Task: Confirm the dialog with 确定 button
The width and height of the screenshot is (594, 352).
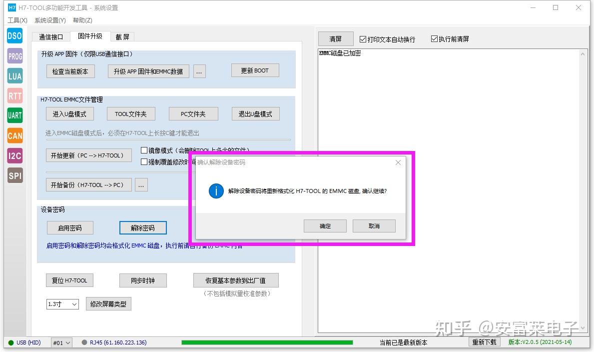Action: tap(325, 225)
